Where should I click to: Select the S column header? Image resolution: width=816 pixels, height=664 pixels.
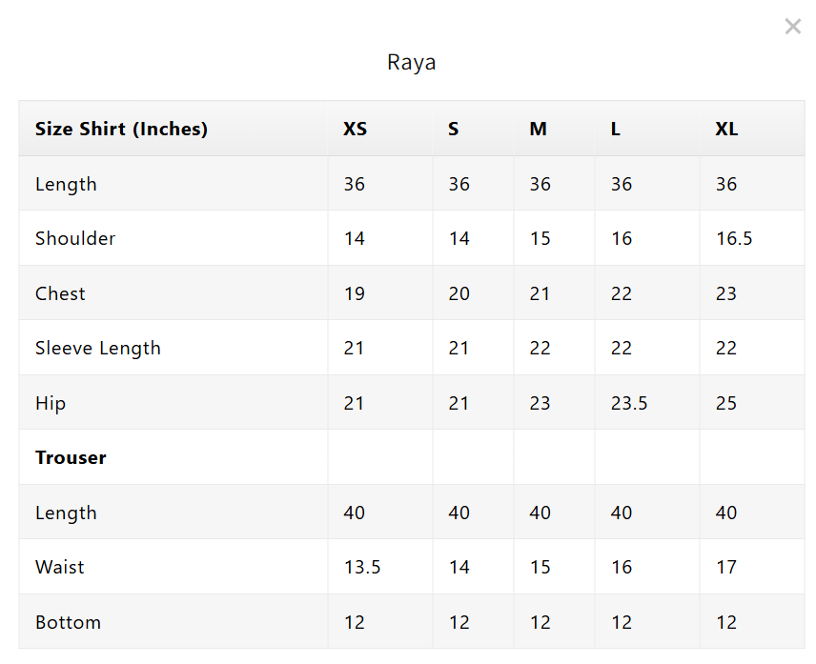[x=453, y=129]
